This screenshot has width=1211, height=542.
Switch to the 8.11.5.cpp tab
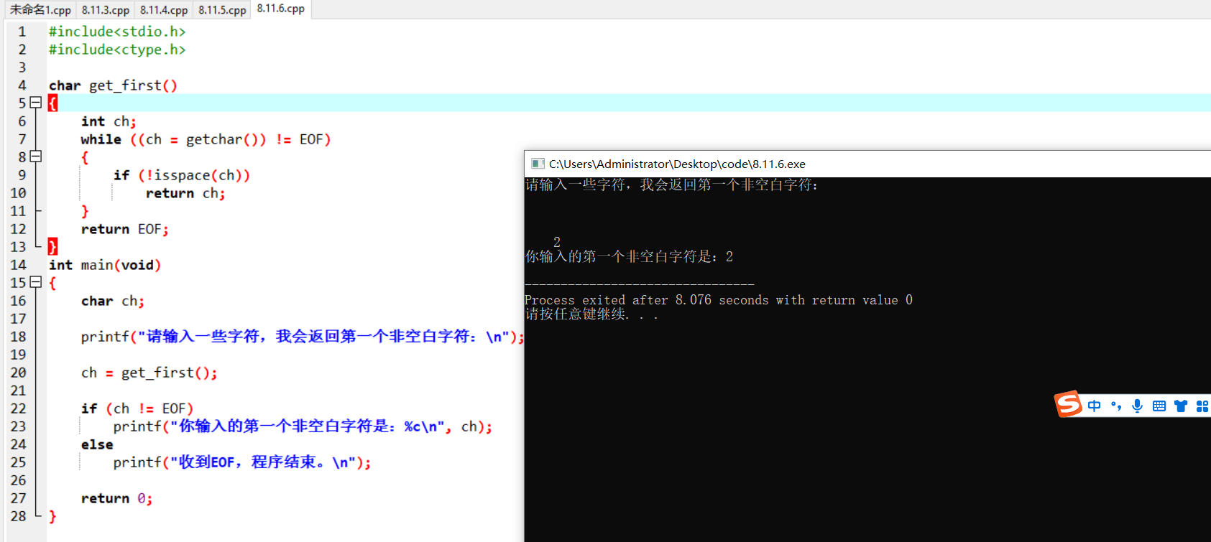222,10
